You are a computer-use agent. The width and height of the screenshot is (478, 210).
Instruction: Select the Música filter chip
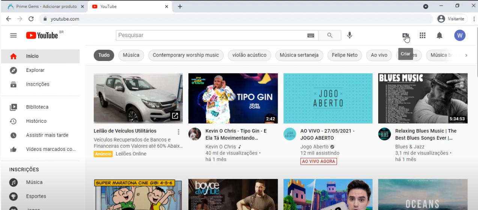(x=131, y=55)
